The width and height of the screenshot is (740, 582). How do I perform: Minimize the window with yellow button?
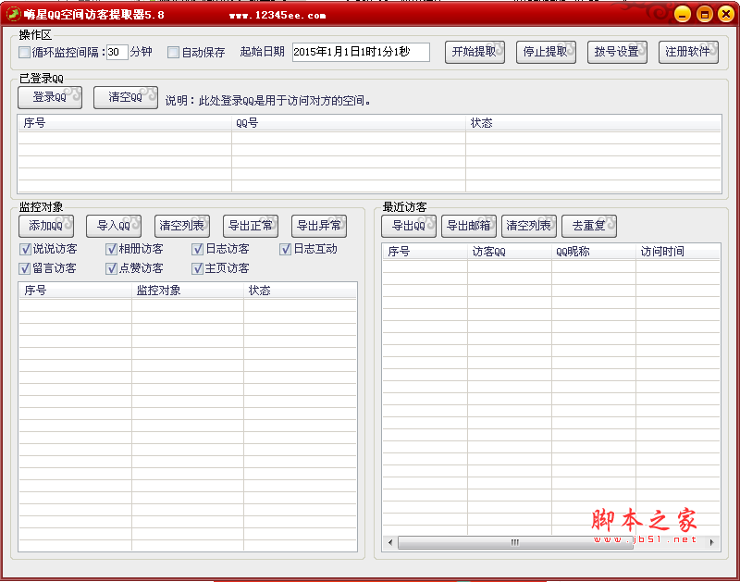point(683,15)
